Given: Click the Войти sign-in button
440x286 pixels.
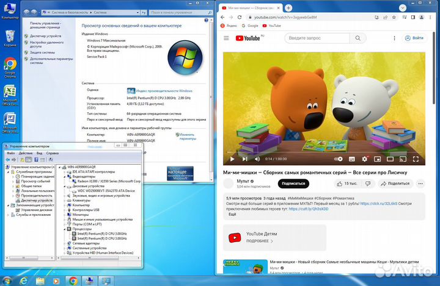Looking at the screenshot, I should pyautogui.click(x=414, y=38).
